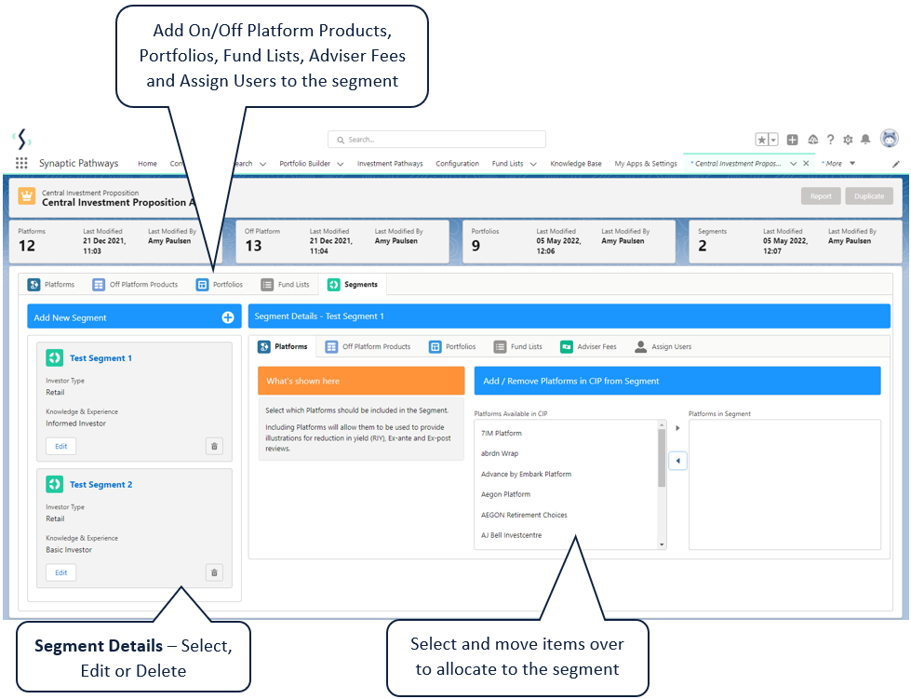Delete Test Segment 1 using its trash icon

tap(214, 446)
